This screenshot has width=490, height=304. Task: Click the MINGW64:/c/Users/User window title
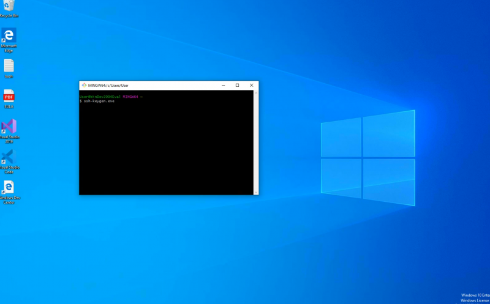click(108, 85)
